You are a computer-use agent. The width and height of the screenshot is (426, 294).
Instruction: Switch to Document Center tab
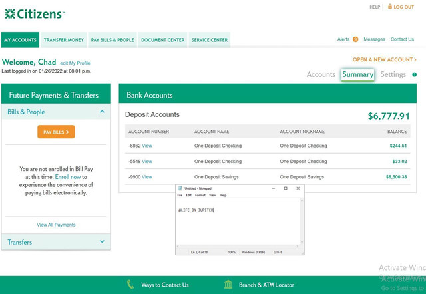[x=162, y=40]
